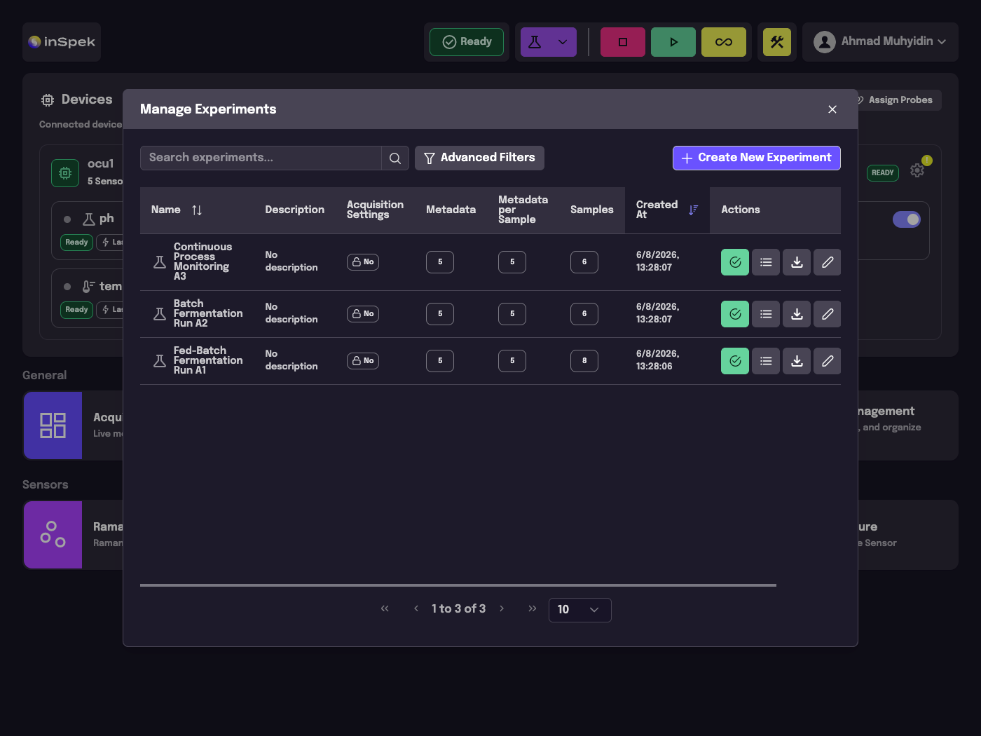Image resolution: width=981 pixels, height=736 pixels.
Task: Edit the Batch Fermentation Run A2 experiment
Action: (x=828, y=314)
